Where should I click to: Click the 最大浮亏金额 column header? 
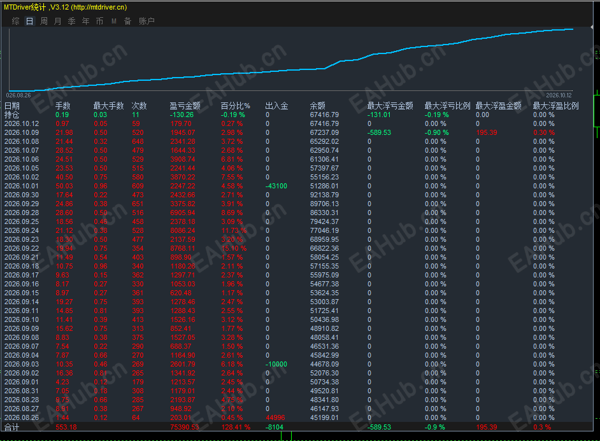coord(390,106)
